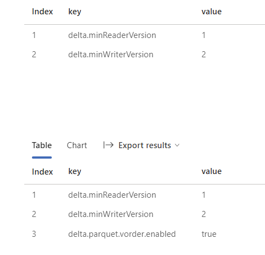Select delta.minWriterVersion in the top table

pyautogui.click(x=111, y=55)
